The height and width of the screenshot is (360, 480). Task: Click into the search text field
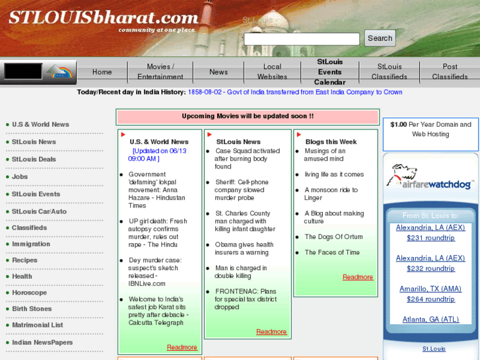click(x=302, y=39)
